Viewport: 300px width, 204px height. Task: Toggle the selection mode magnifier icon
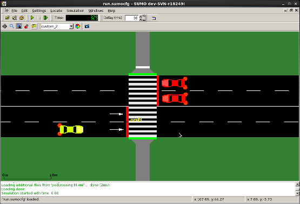pos(19,26)
